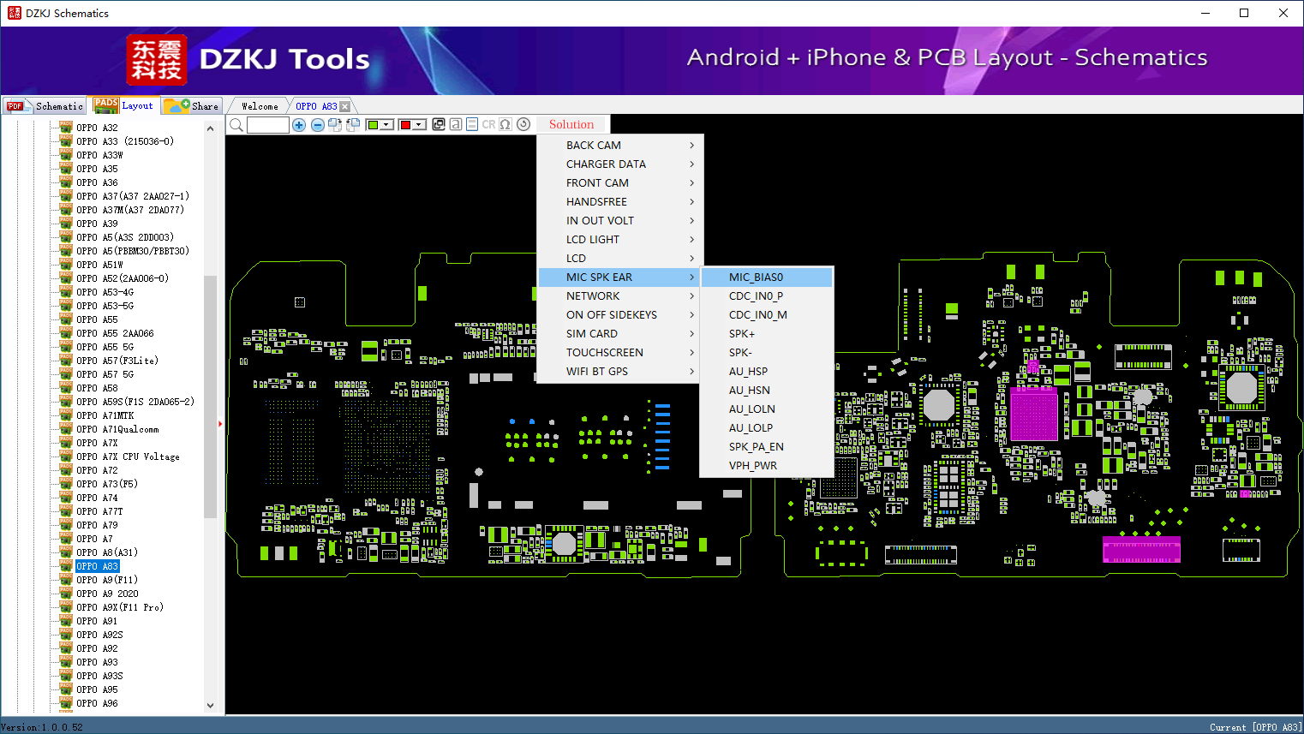
Task: Open OPPO A7X CPU Voltage entry
Action: click(x=128, y=457)
